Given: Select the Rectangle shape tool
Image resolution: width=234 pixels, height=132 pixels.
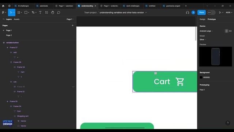Looking at the screenshot, I should (26, 12).
